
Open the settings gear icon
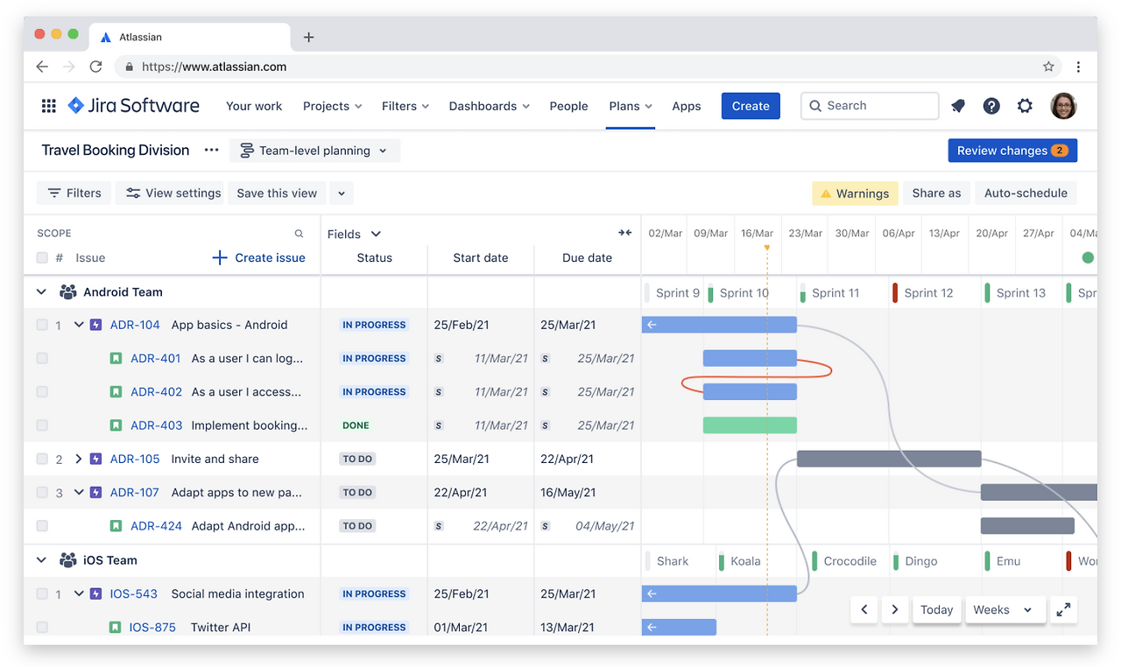[1025, 106]
